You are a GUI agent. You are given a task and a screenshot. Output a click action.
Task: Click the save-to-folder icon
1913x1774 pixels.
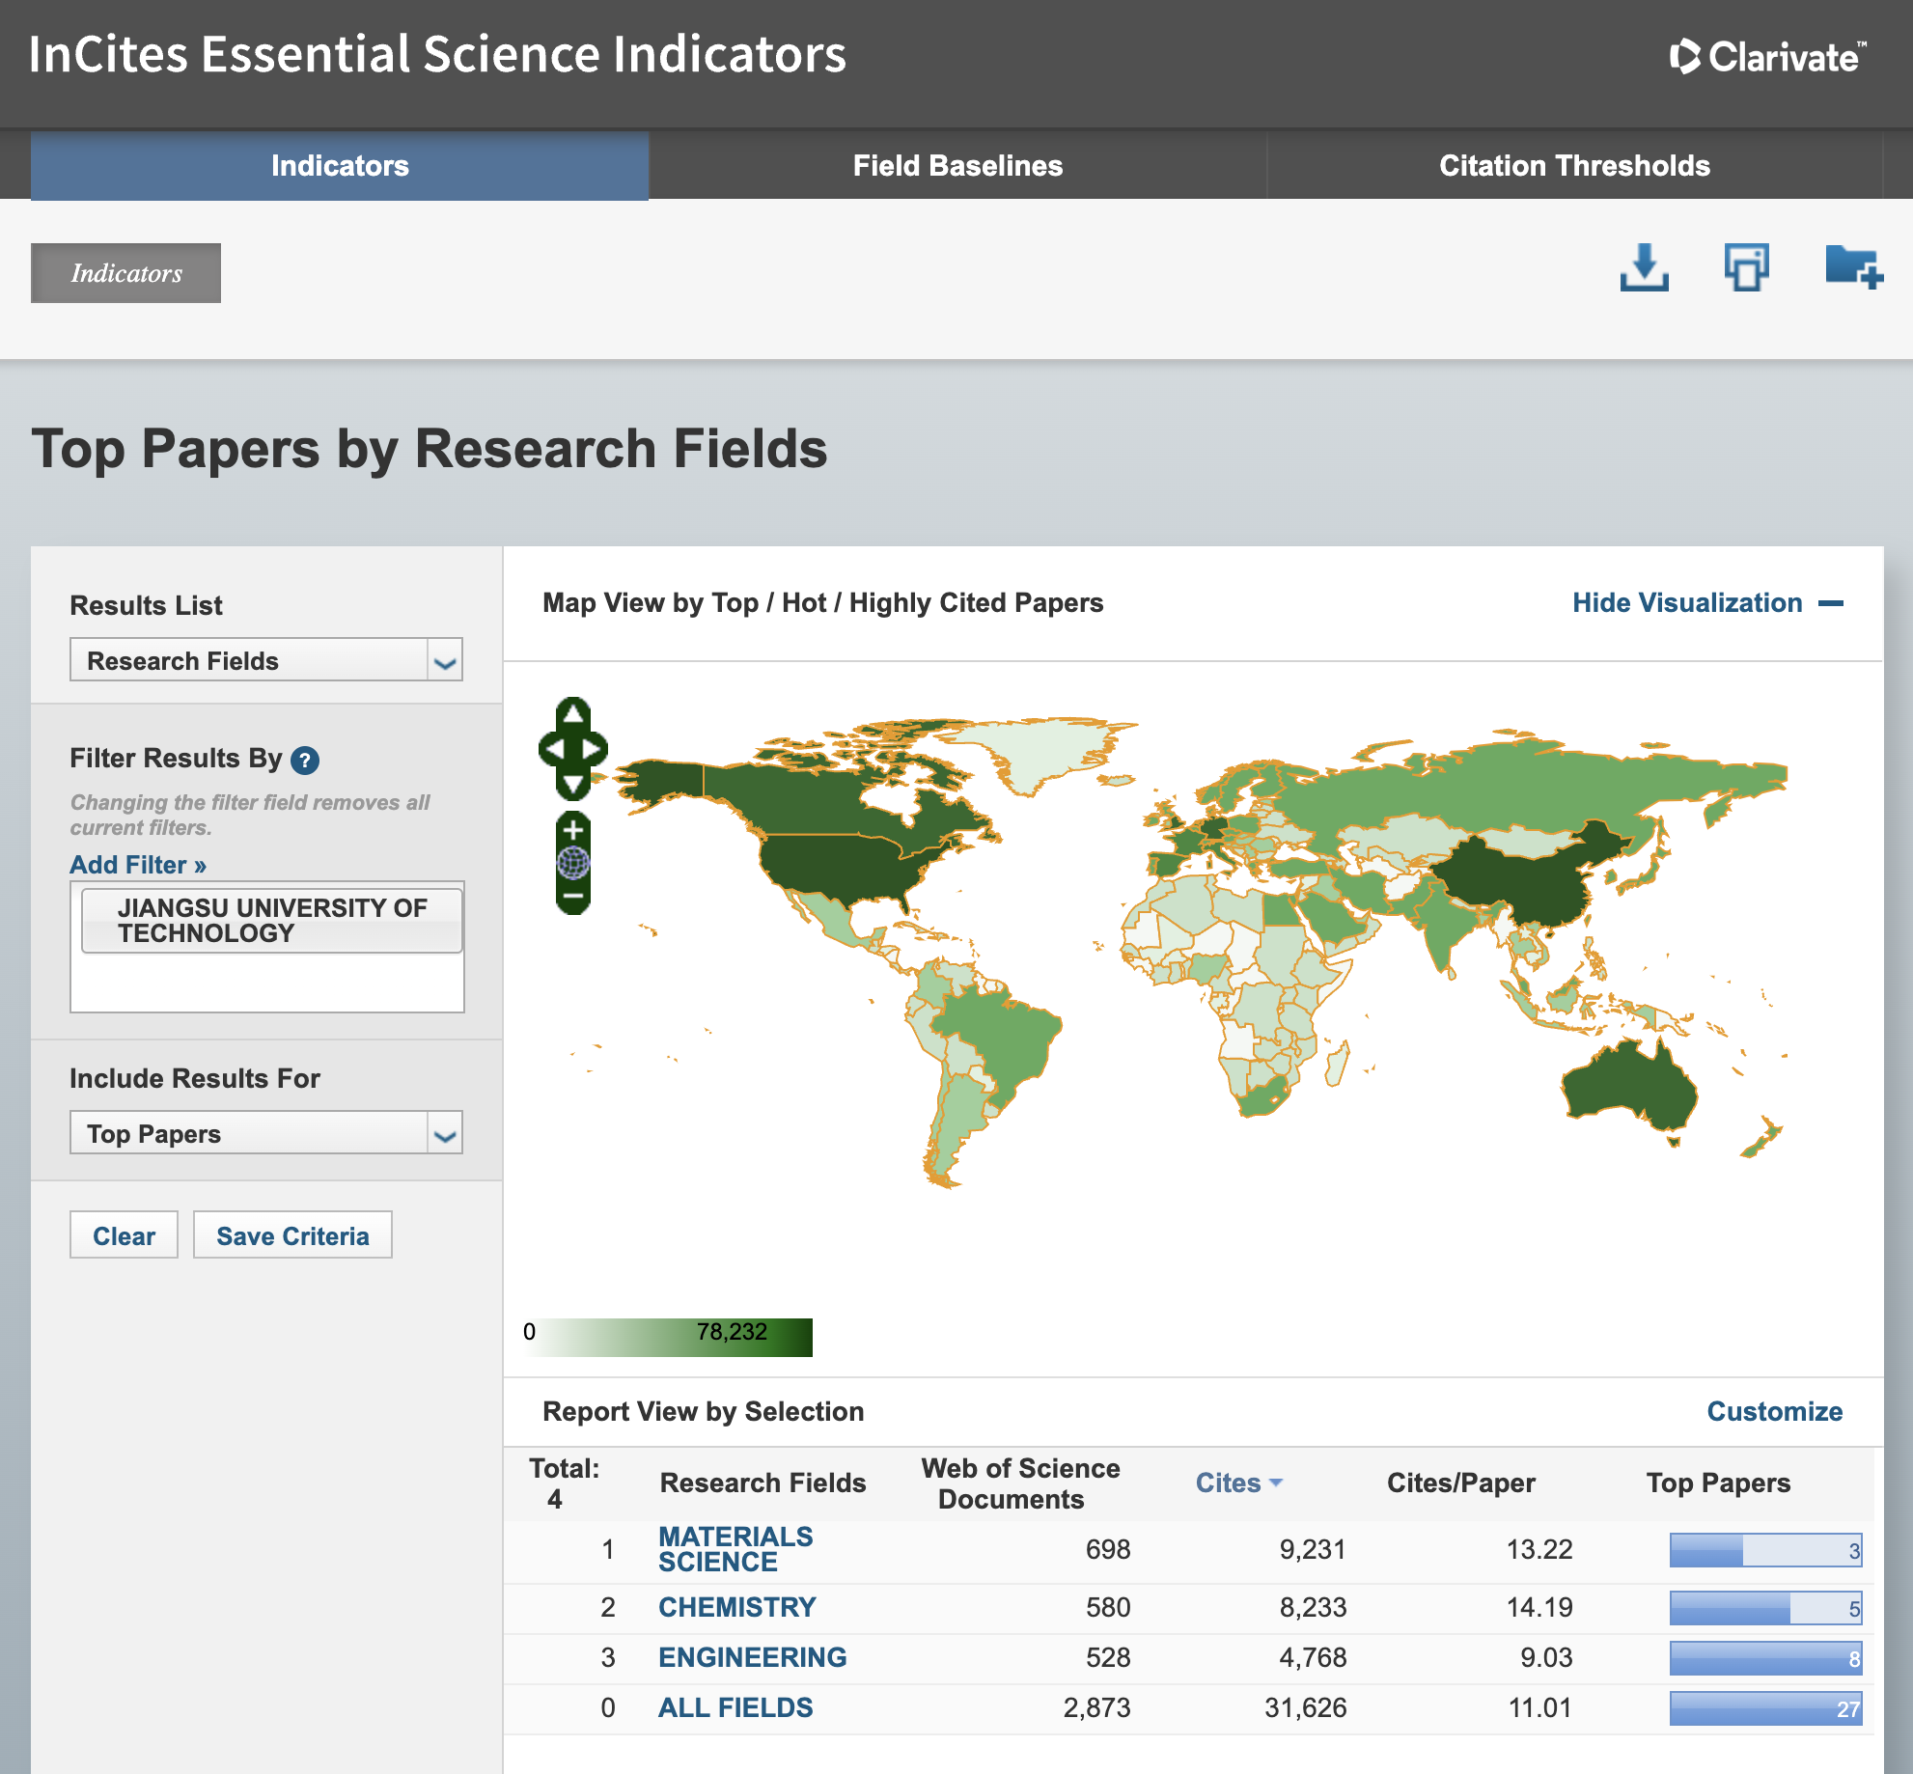tap(1852, 268)
